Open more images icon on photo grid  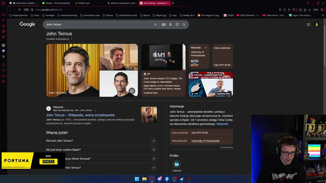tap(132, 91)
